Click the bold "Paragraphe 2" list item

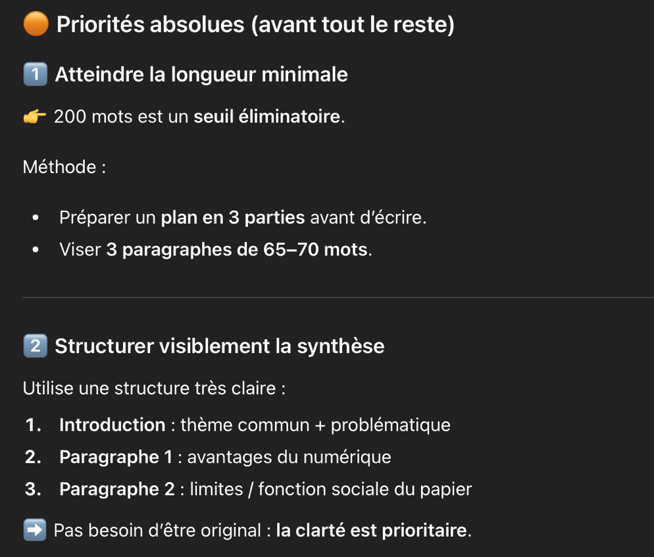coord(117,490)
